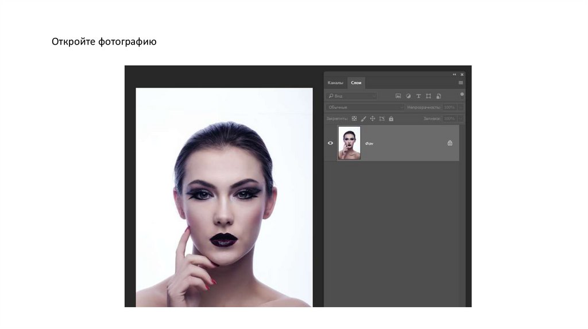588x329 pixels.
Task: Close the layers panel
Action: pos(462,75)
